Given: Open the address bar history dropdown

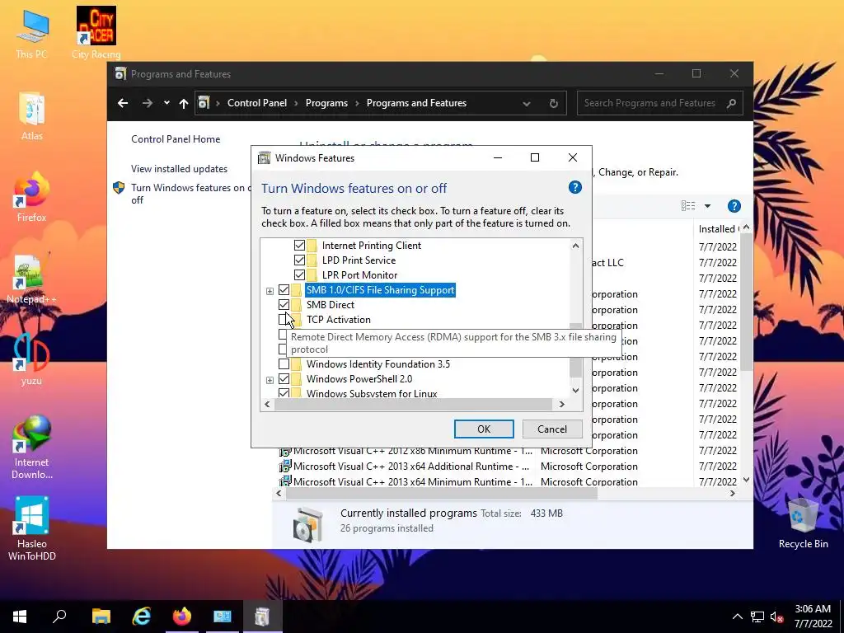Looking at the screenshot, I should pyautogui.click(x=527, y=103).
